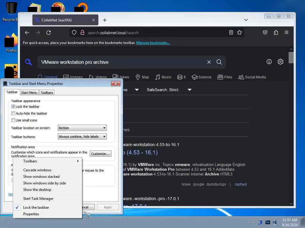The image size is (305, 228).
Task: Open the Firefox desktop shortcut
Action: [x=11, y=43]
